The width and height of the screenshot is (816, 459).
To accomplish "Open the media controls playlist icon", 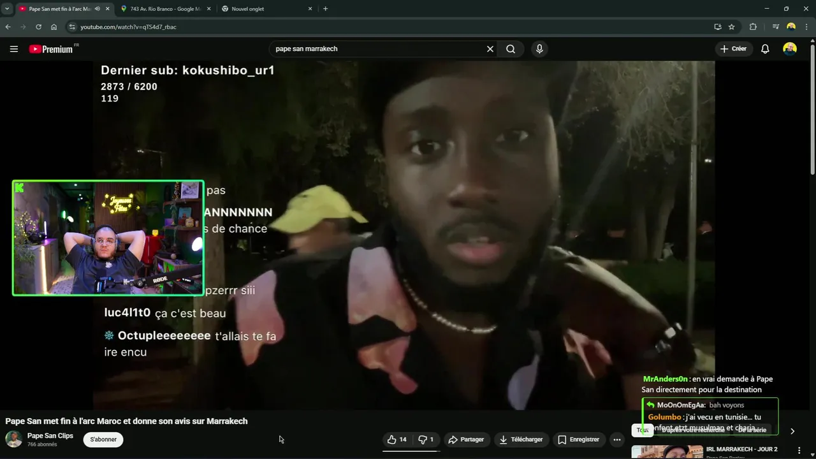I will (775, 27).
